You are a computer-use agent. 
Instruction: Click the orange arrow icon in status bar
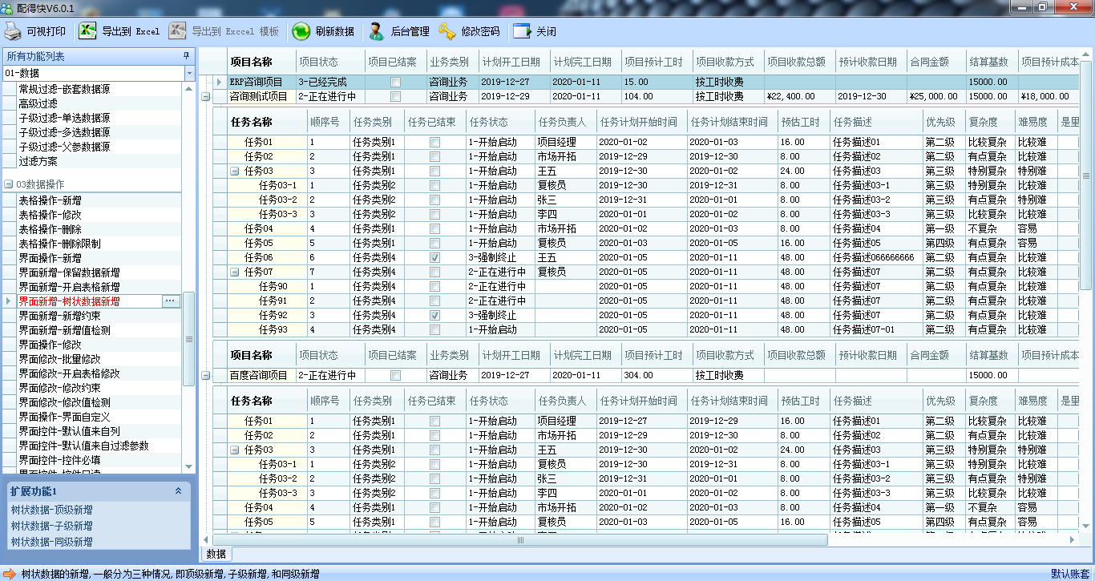(10, 574)
